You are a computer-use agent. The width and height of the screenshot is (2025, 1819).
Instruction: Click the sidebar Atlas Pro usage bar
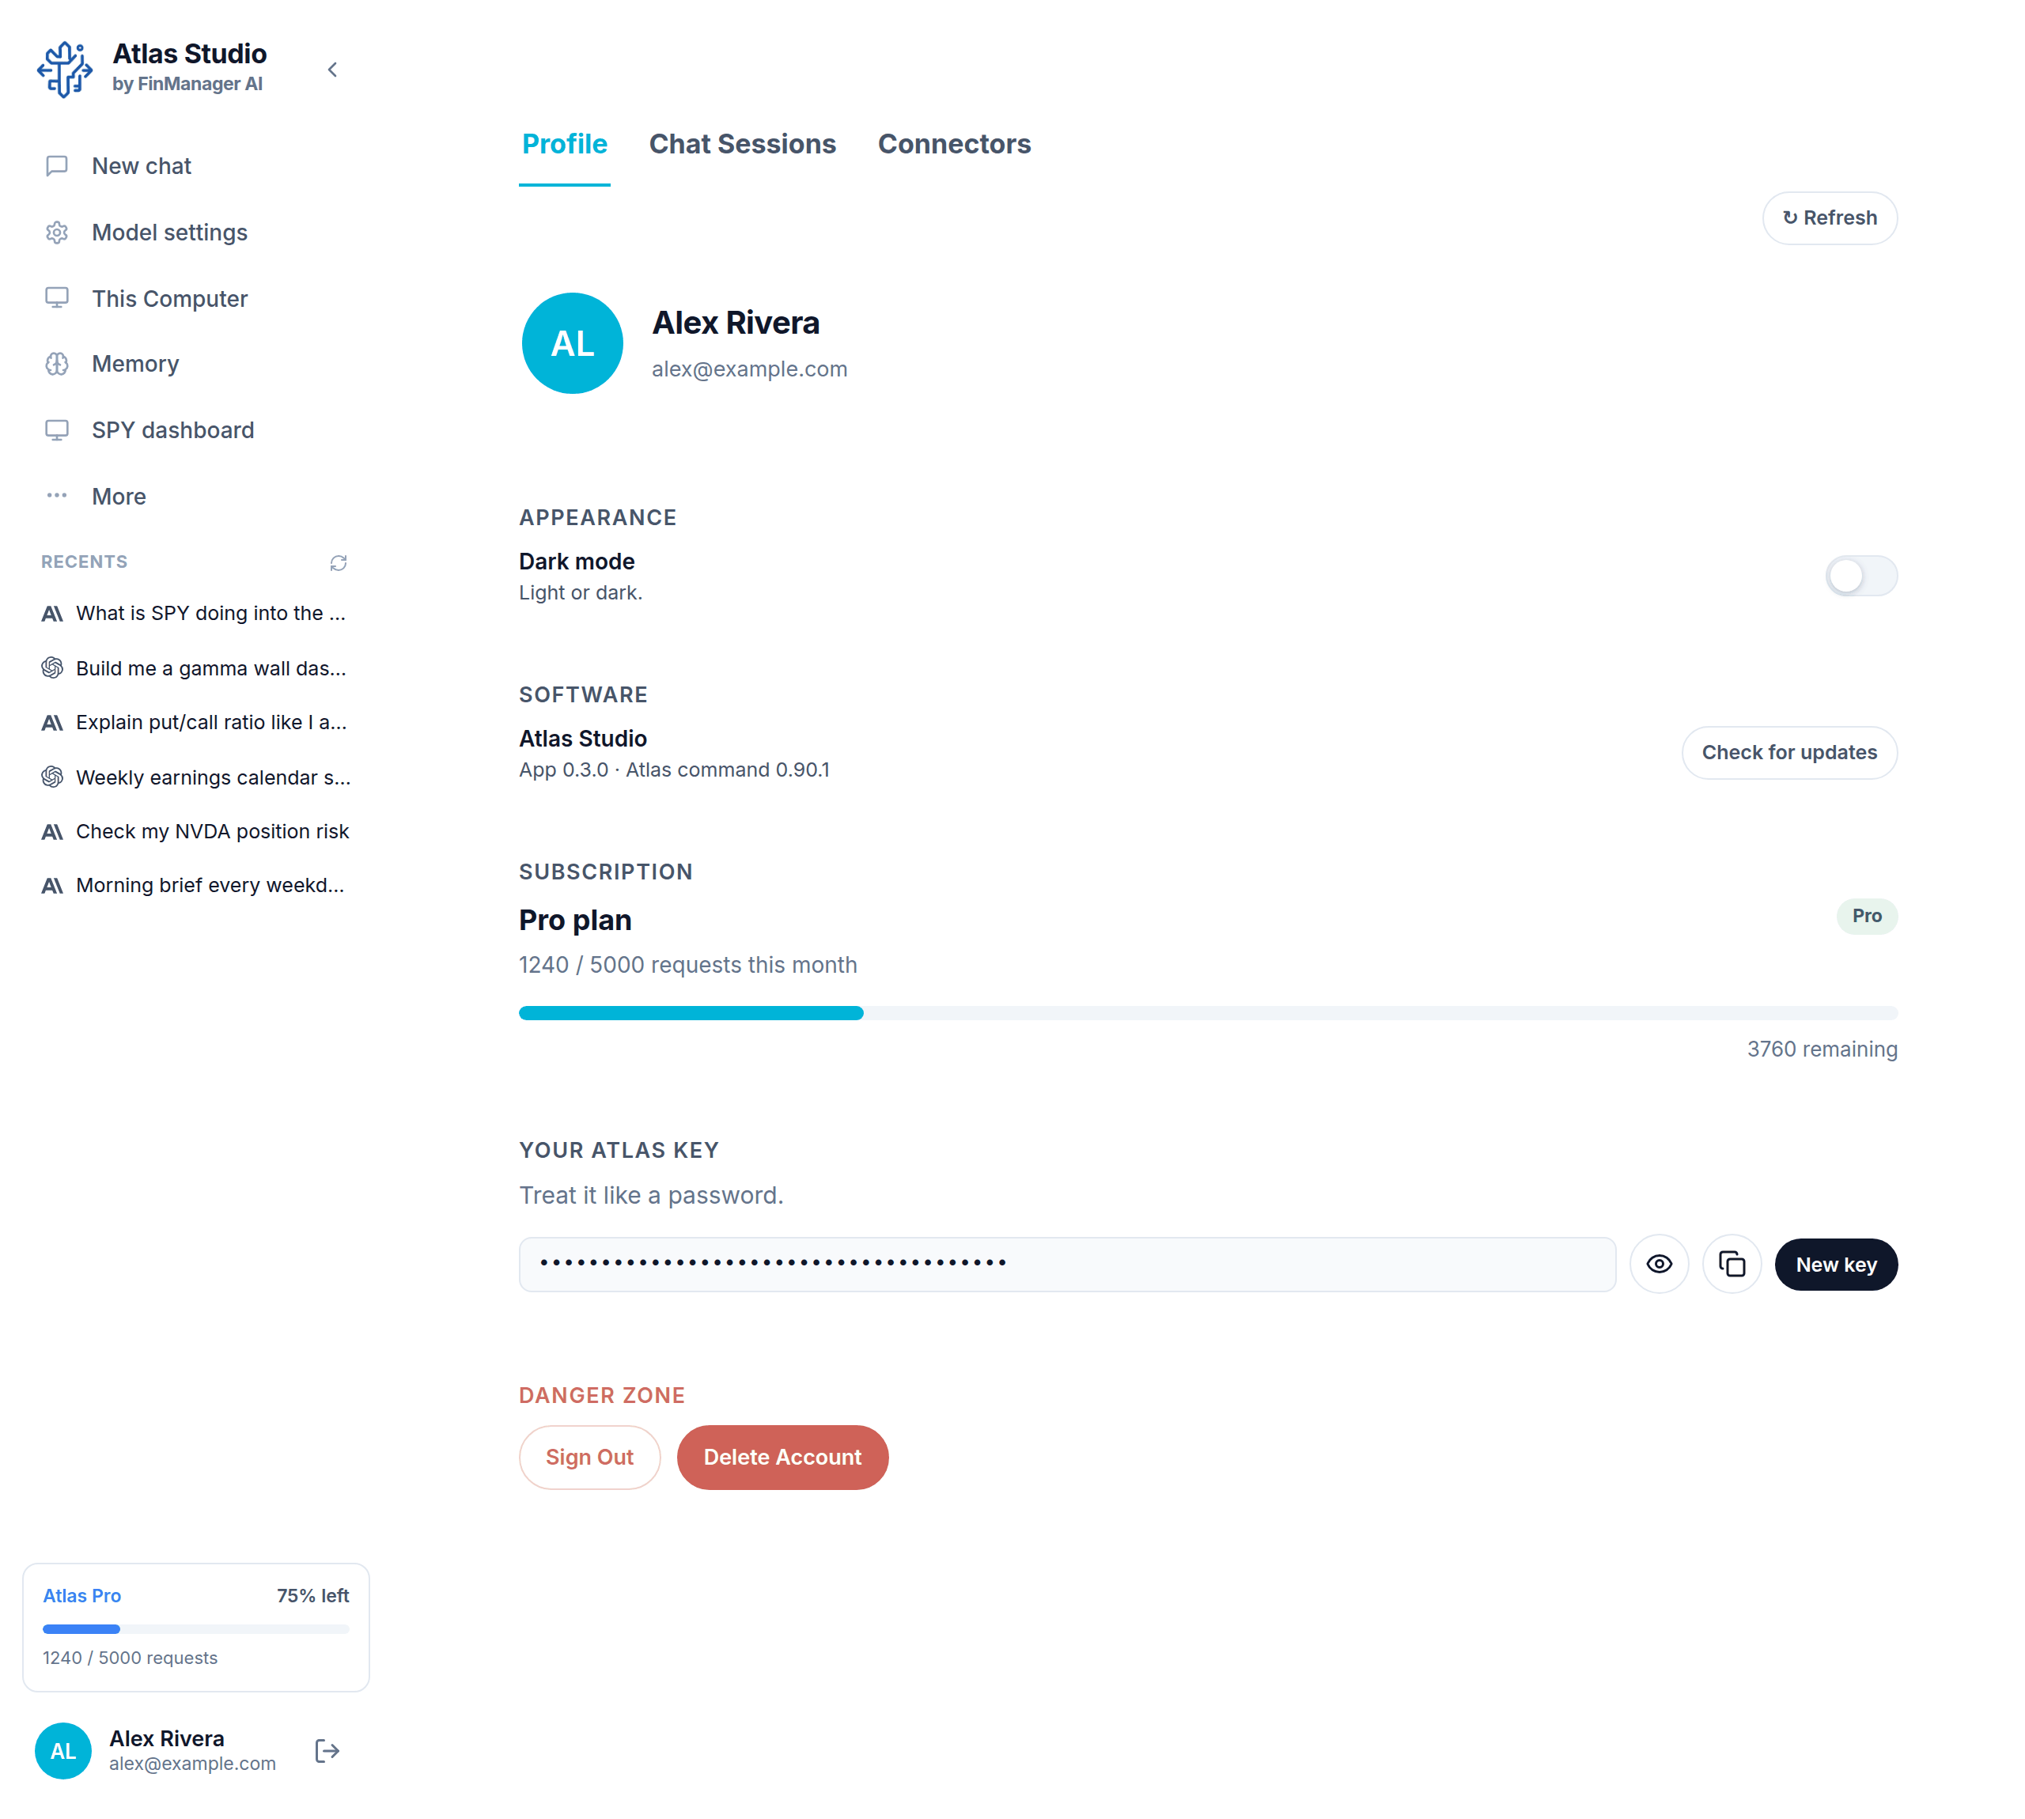[x=196, y=1629]
